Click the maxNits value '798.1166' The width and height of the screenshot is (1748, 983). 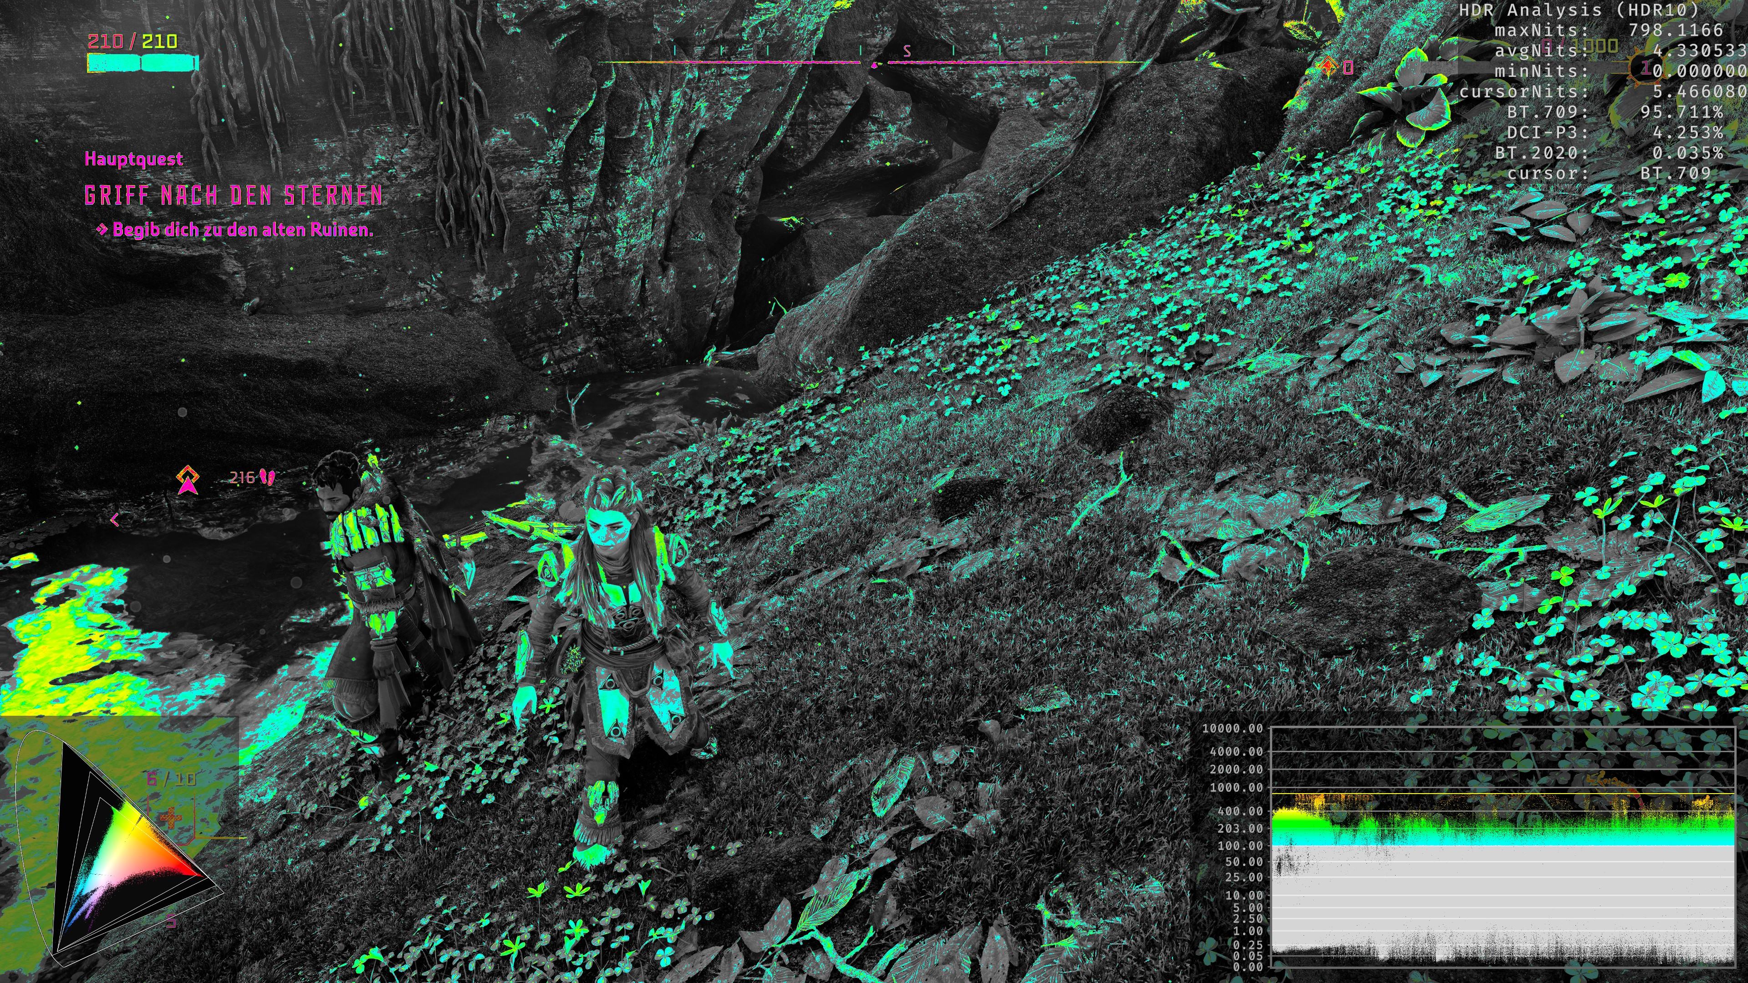[x=1676, y=30]
